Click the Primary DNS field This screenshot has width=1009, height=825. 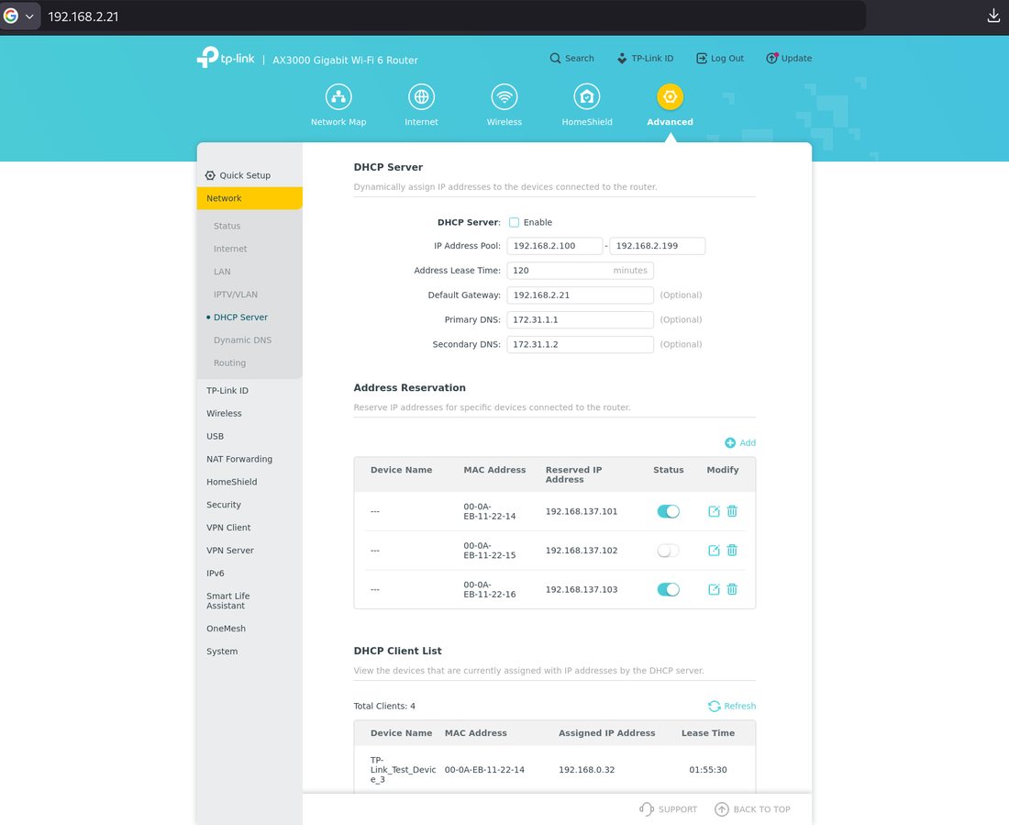pos(581,320)
